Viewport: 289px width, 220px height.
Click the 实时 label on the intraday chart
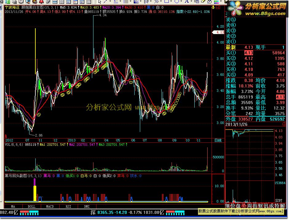point(279,200)
